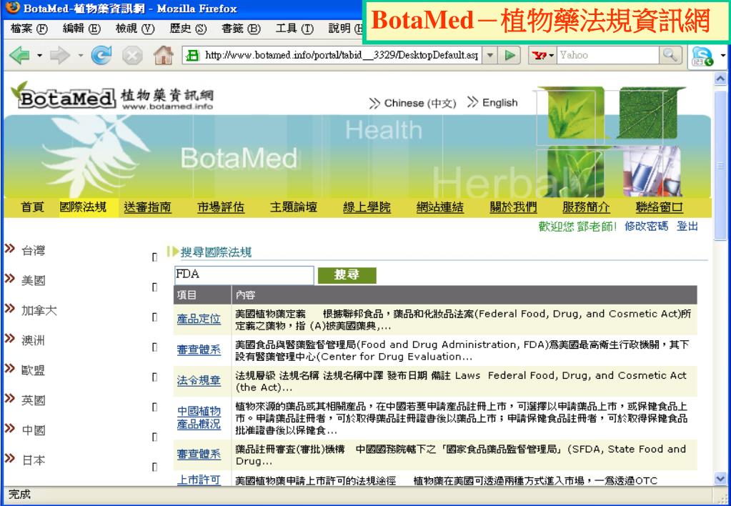This screenshot has width=731, height=506.
Task: Click the laboratory glassware banner thumbnail
Action: [652, 171]
